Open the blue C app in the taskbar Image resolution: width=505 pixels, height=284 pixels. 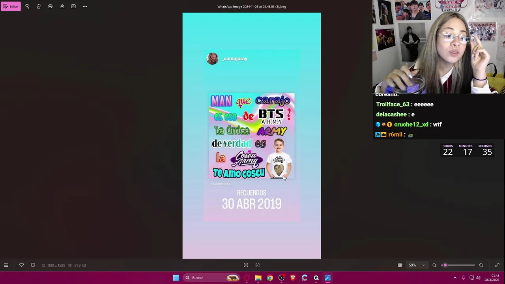[x=305, y=278]
